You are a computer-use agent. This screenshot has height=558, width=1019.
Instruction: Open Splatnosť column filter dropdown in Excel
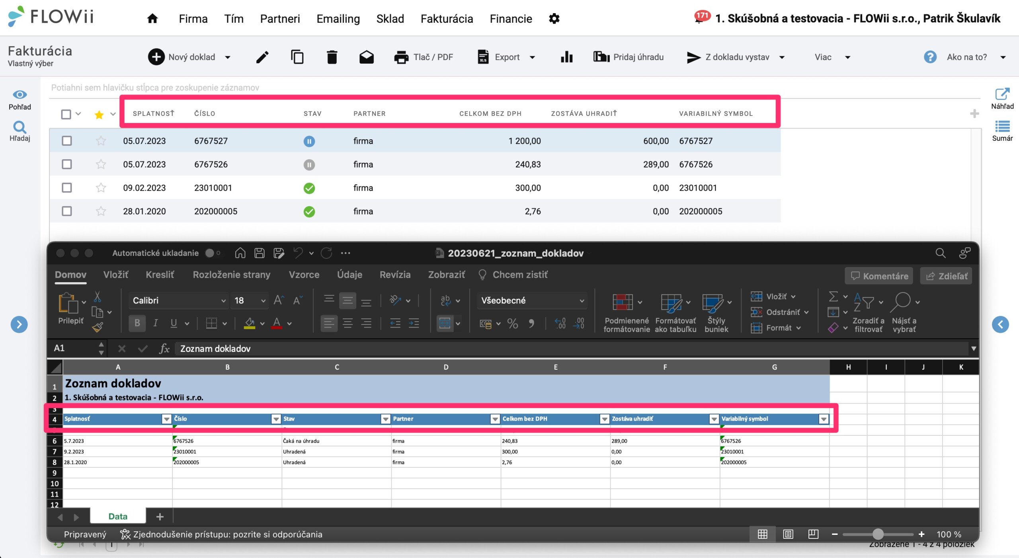tap(166, 419)
